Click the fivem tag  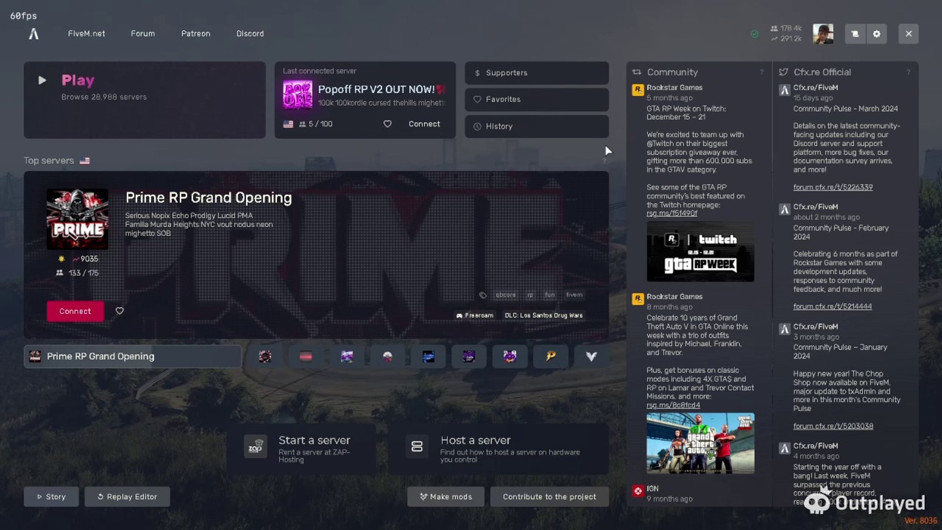[x=574, y=295]
